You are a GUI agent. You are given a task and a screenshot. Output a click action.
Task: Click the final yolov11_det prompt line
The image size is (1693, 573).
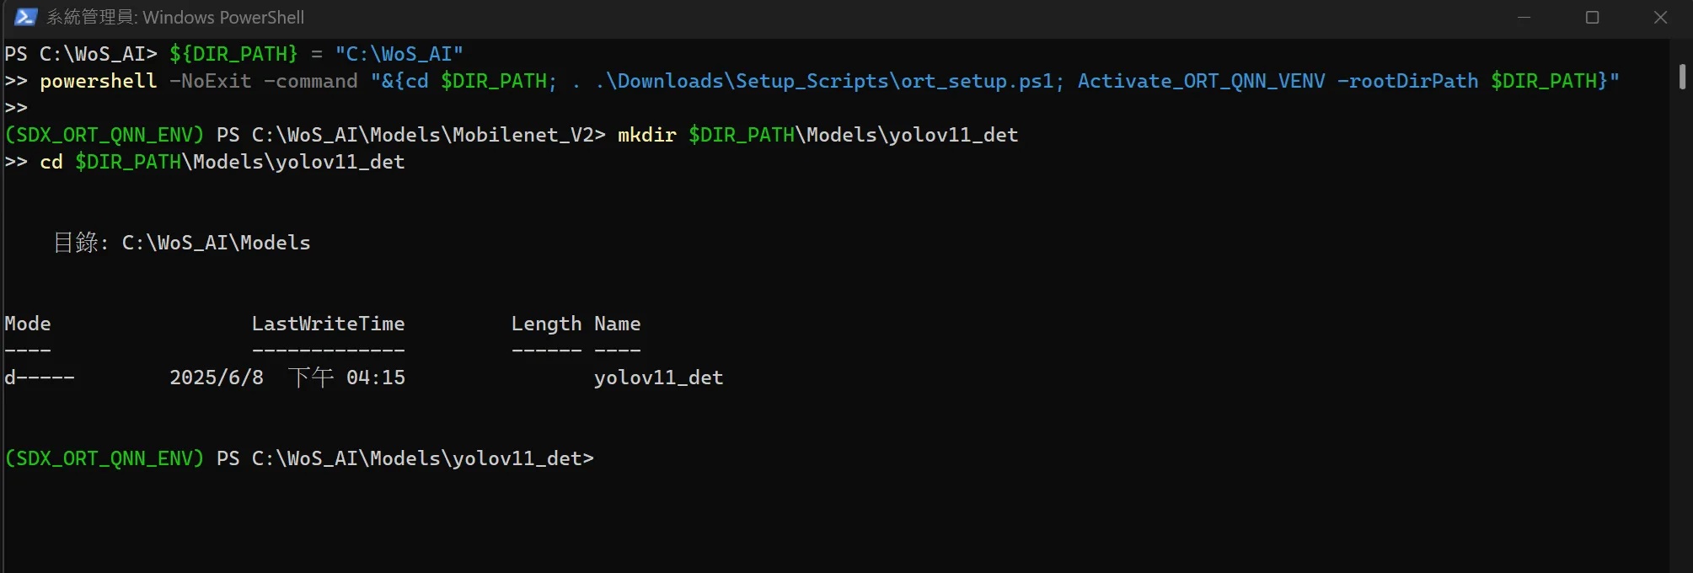[x=299, y=458]
